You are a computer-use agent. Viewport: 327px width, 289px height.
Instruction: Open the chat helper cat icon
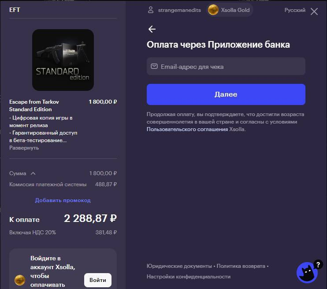307,273
